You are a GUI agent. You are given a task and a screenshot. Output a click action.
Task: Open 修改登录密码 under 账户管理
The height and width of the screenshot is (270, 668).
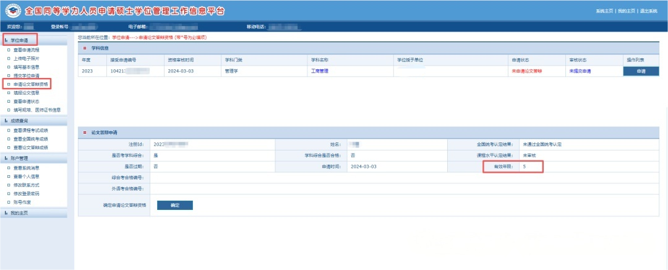26,193
